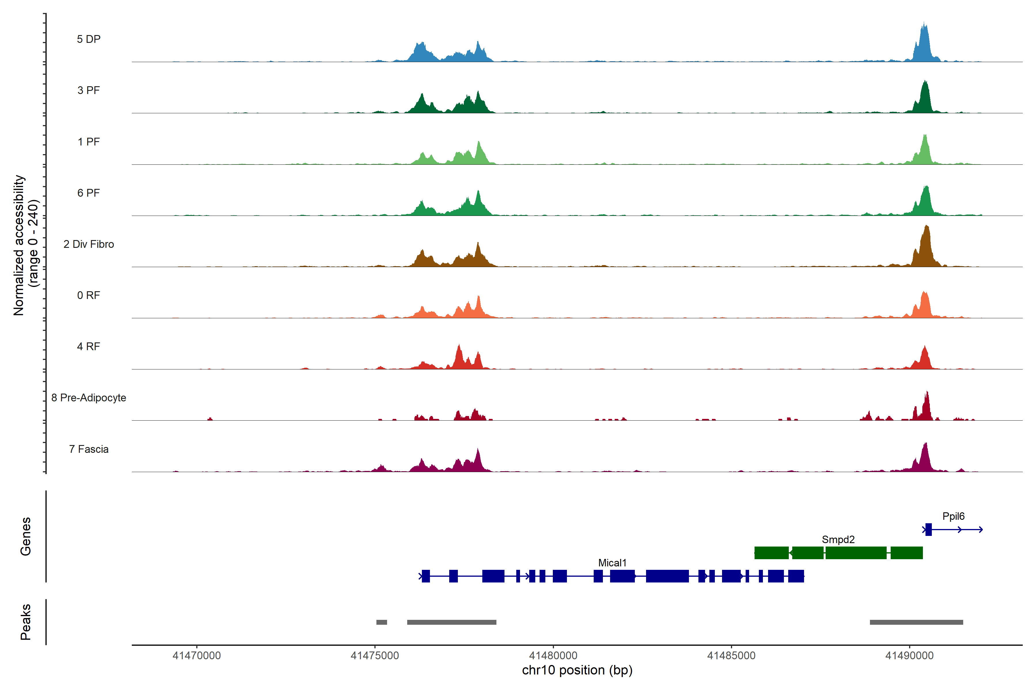Click the 7 Fascia track label

pos(89,449)
